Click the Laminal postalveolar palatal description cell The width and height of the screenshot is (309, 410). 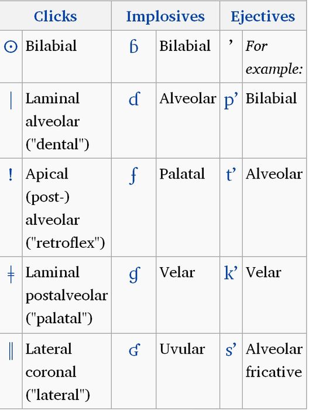click(x=67, y=295)
